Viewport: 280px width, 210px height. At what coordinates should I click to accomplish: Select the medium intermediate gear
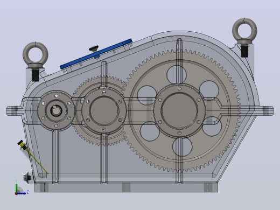click(101, 110)
